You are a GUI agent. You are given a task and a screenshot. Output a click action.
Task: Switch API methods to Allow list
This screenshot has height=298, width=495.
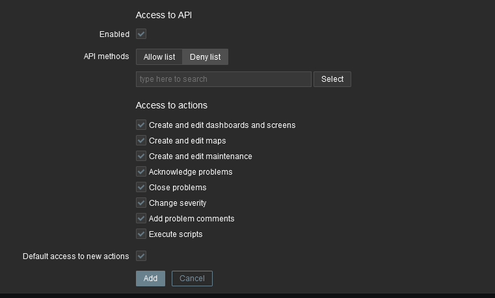click(x=159, y=57)
